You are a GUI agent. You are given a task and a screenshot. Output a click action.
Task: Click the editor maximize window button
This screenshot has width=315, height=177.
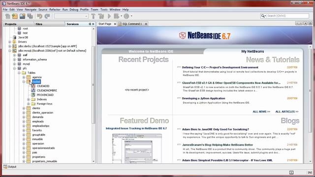pos(310,24)
